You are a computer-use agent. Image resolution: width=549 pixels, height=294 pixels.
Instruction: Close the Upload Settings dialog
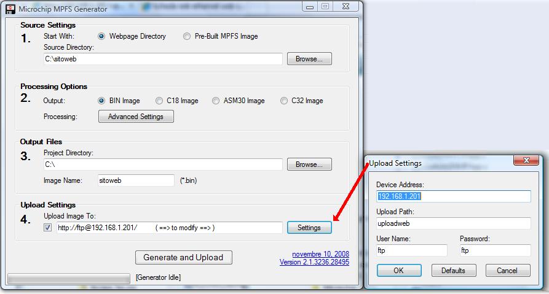pyautogui.click(x=526, y=160)
